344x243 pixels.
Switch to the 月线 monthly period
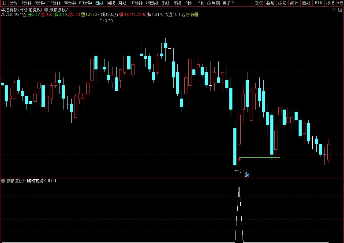pyautogui.click(x=122, y=3)
